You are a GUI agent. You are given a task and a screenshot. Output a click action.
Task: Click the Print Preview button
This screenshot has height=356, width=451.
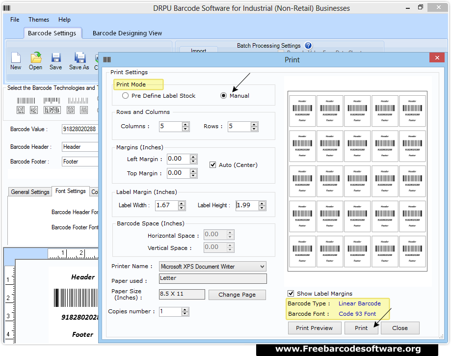pos(315,328)
